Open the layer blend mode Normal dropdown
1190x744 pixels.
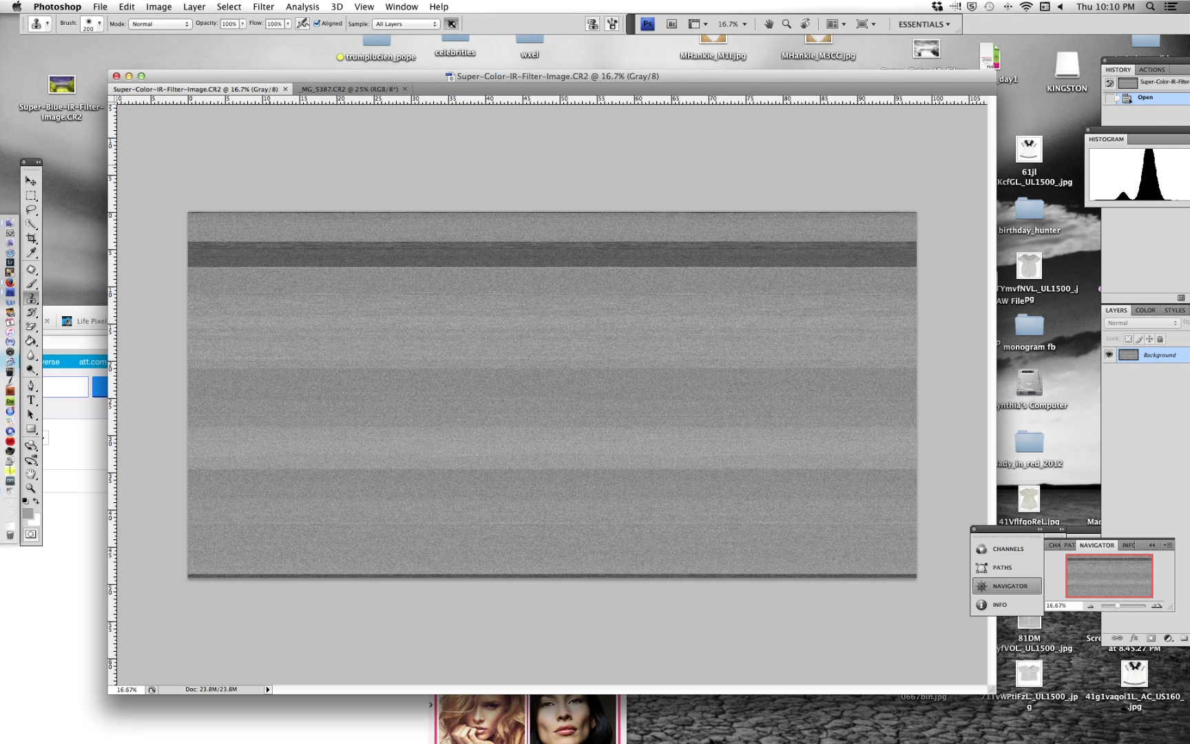[1142, 323]
